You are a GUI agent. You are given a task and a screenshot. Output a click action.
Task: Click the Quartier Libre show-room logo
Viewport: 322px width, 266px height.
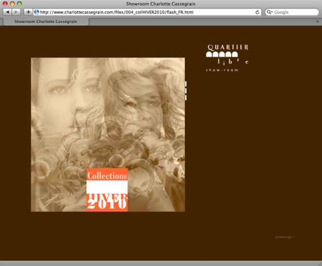click(x=227, y=58)
